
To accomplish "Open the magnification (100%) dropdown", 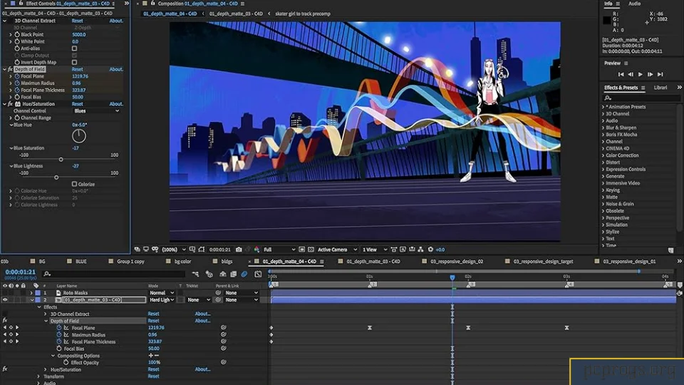I will pos(174,250).
